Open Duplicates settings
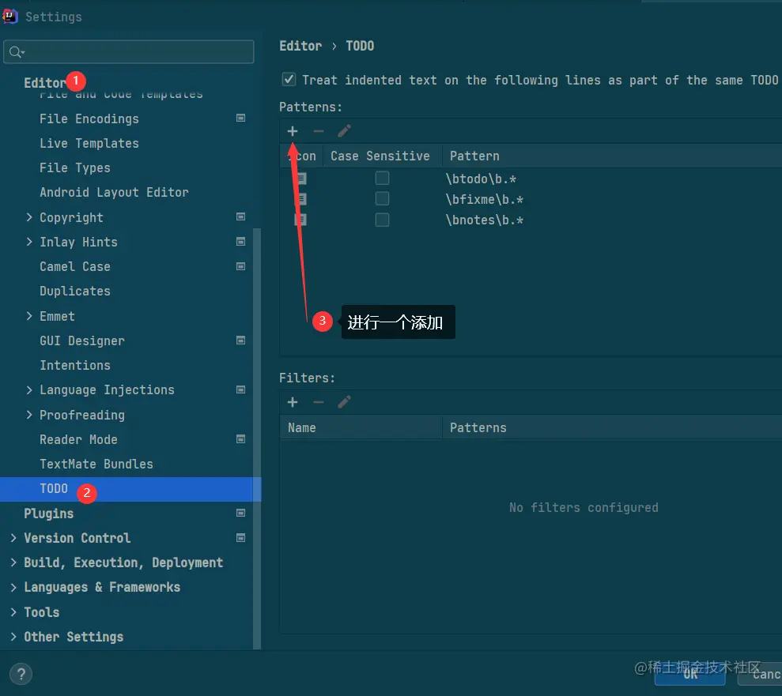This screenshot has height=696, width=782. [x=75, y=291]
